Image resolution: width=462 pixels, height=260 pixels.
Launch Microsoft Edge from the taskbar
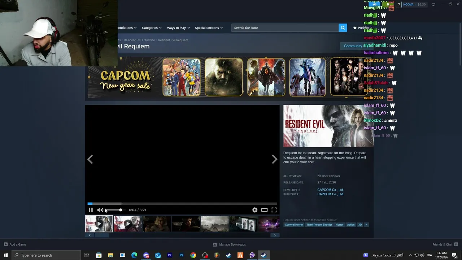(x=134, y=255)
